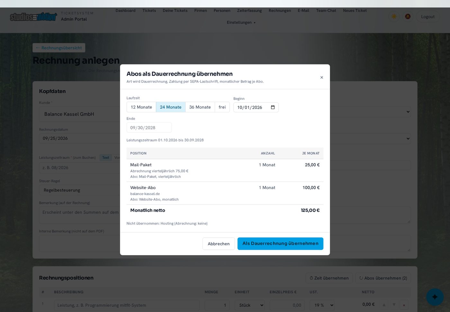Open Rechnungen in the top navigation
This screenshot has width=450, height=312.
(x=280, y=11)
